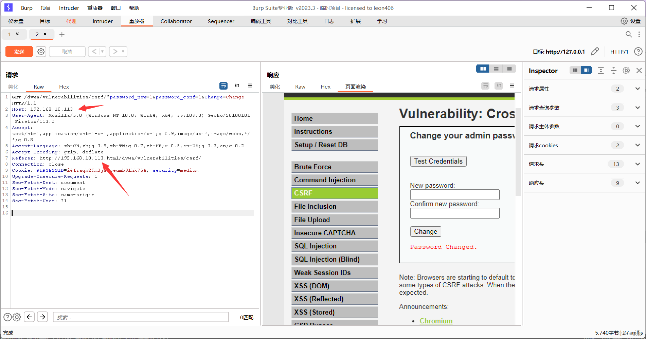Select the combined tabbed request/response layout
Screen dimensions: 646x339
pyautogui.click(x=509, y=69)
